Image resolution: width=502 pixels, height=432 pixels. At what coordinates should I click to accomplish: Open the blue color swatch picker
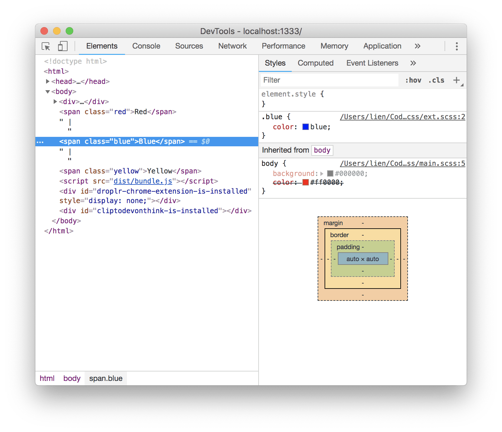pyautogui.click(x=305, y=127)
